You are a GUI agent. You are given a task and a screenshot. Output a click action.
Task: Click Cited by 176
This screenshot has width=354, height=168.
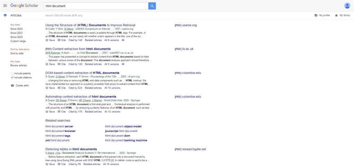75,112
